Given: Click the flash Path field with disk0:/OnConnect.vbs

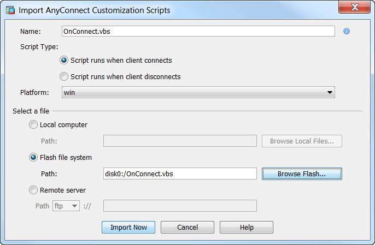Looking at the screenshot, I should click(x=180, y=174).
